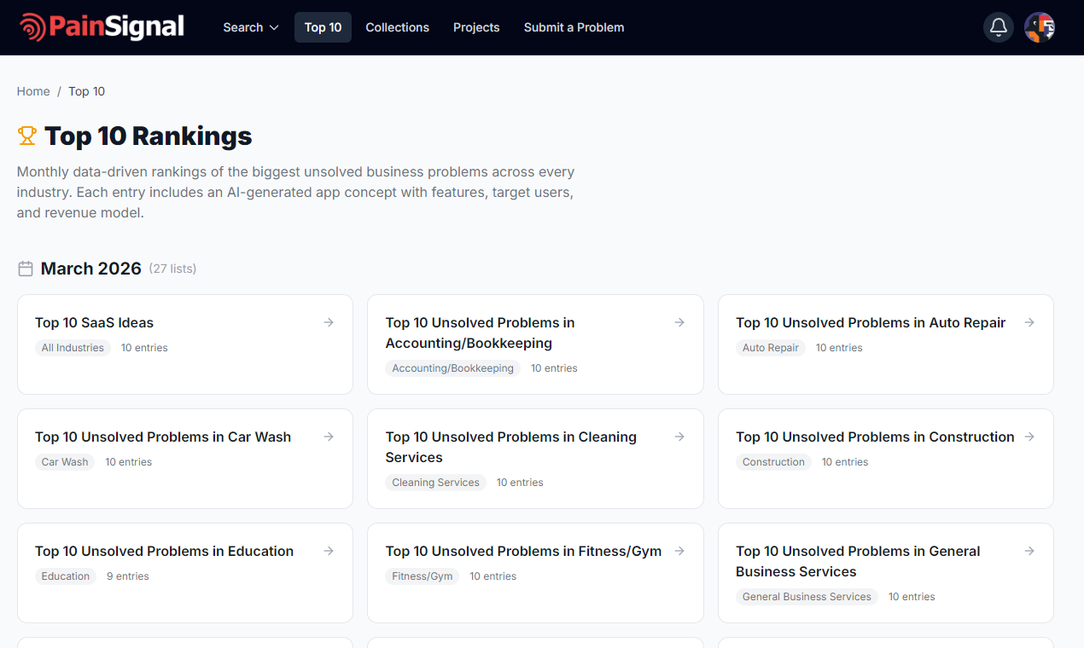Click the Fitness/Gym tag
The image size is (1084, 648).
coord(423,576)
